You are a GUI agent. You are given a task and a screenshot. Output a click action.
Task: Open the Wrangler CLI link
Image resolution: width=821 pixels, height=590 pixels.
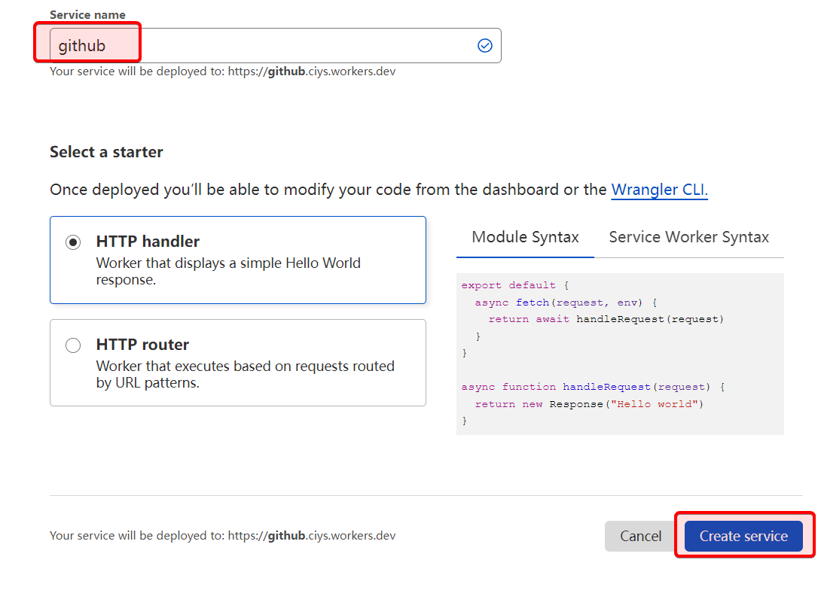coord(659,190)
